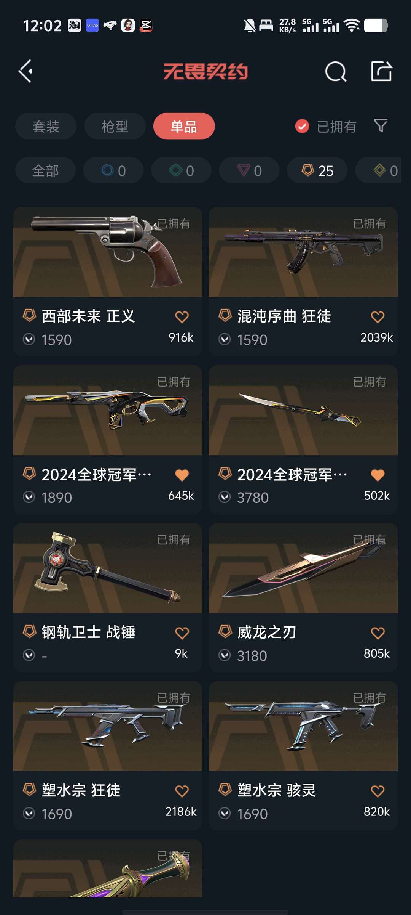411x915 pixels.
Task: Select the blue circle tier filter
Action: (113, 170)
